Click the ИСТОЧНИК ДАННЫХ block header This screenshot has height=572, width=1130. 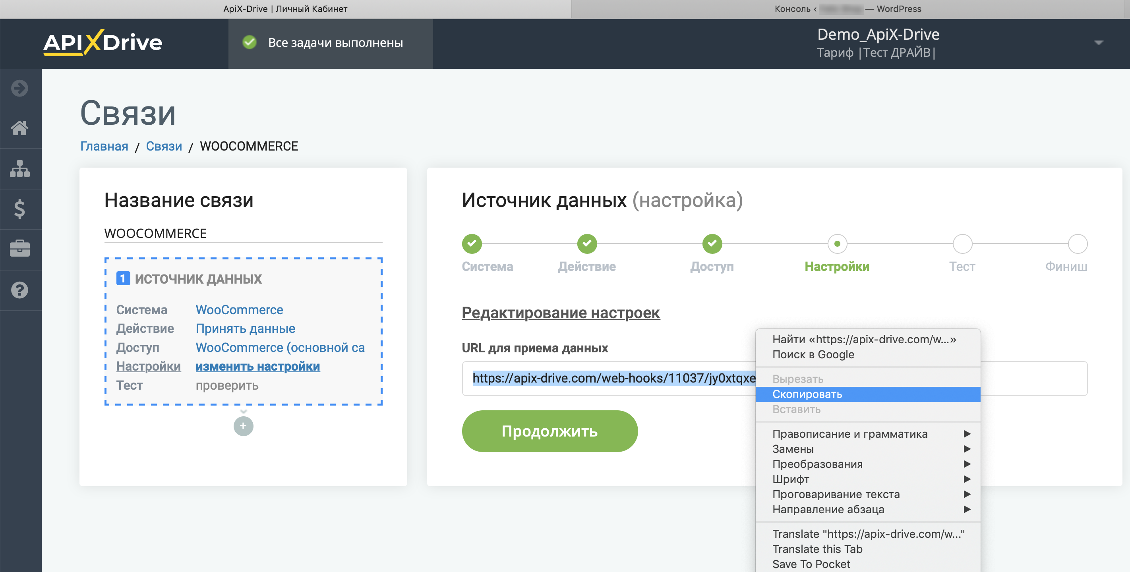pyautogui.click(x=198, y=278)
